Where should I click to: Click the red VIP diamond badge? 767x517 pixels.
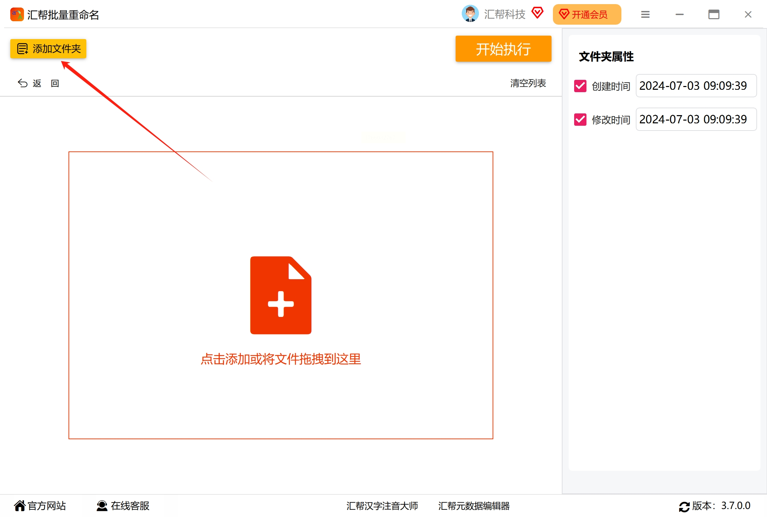click(x=537, y=13)
